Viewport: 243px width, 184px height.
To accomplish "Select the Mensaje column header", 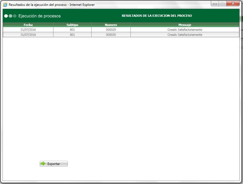I will coord(185,25).
